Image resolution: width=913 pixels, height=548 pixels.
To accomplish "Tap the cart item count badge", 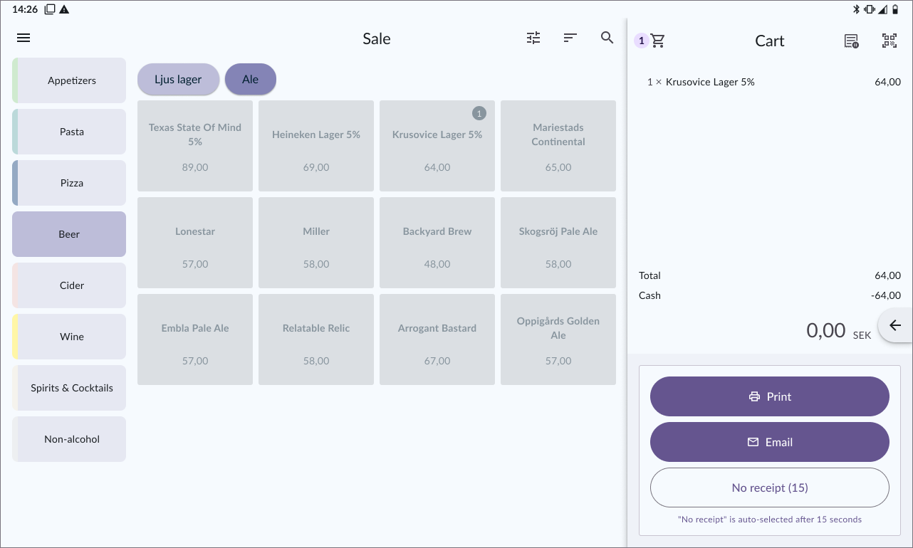I will [x=642, y=41].
